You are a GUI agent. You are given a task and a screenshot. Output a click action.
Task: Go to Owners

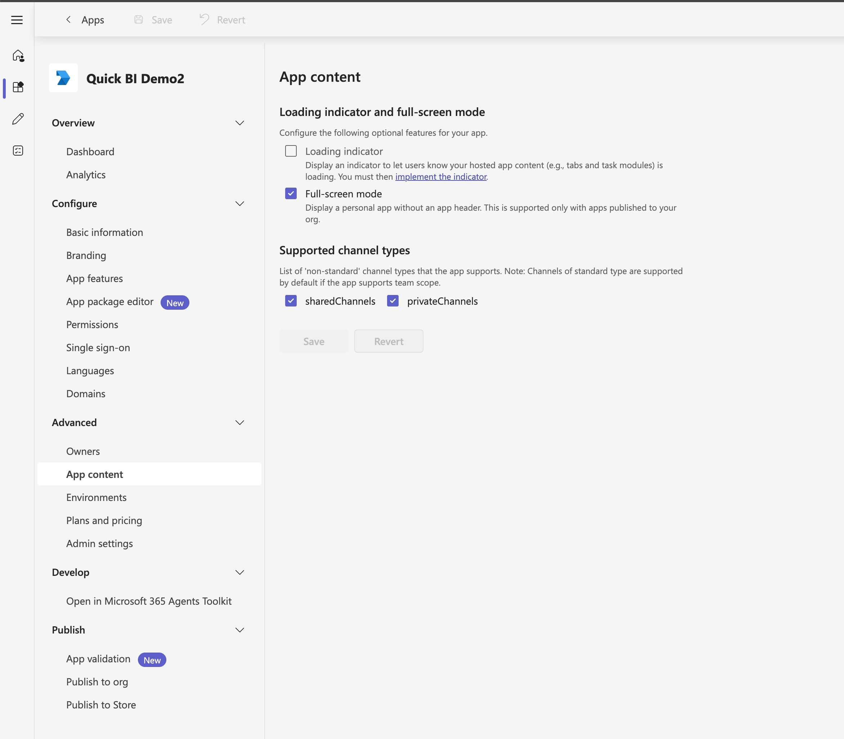(83, 451)
